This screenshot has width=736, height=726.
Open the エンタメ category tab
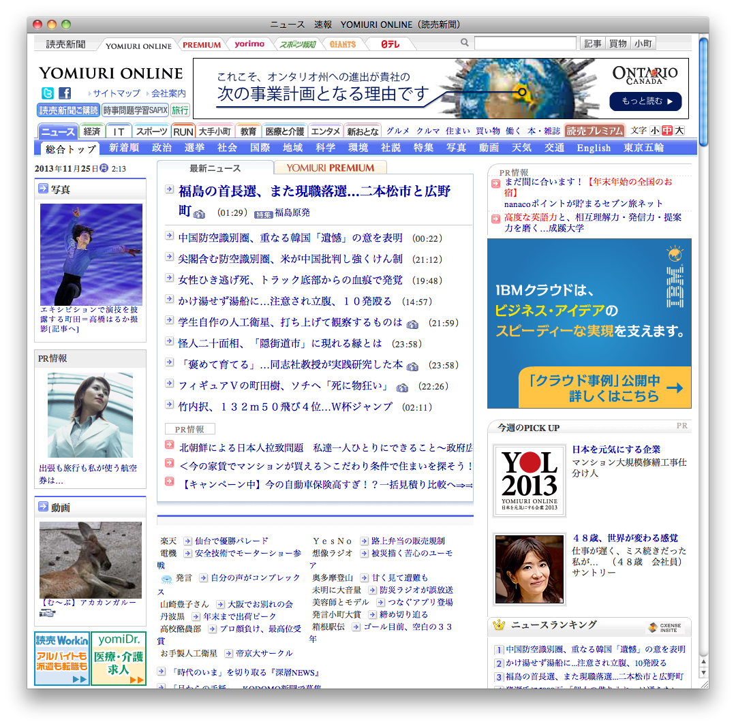coord(325,131)
